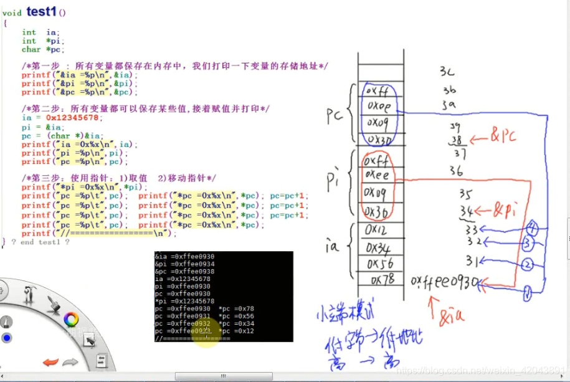Click the '? end test1 ?' closing comment
Image resolution: width=570 pixels, height=382 pixels.
(x=40, y=242)
